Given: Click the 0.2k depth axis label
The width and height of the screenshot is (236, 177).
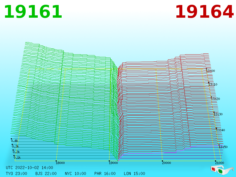Looking at the screenshot, I should pos(16,152).
